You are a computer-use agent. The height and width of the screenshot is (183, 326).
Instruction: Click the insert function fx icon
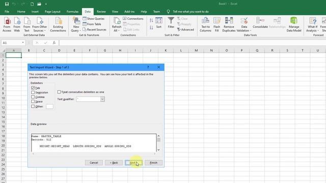pos(54,43)
